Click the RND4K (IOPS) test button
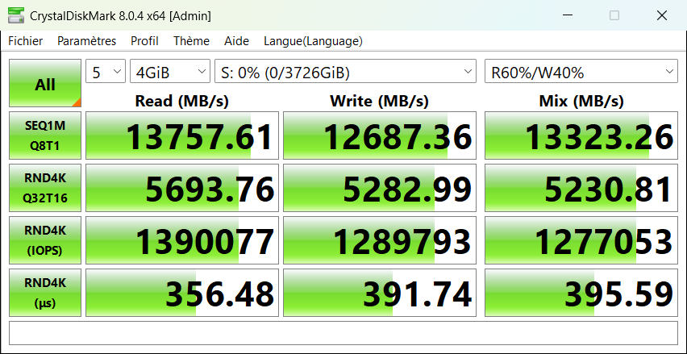 click(45, 240)
